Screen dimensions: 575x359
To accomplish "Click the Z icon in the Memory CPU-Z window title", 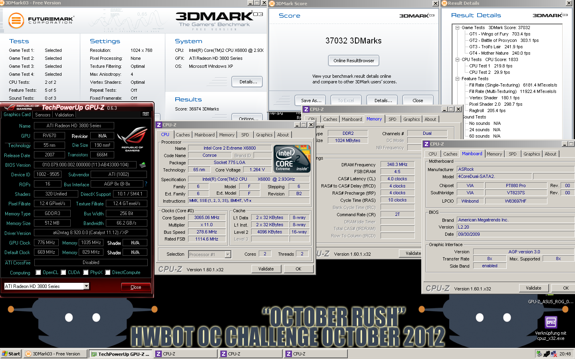I will [306, 109].
